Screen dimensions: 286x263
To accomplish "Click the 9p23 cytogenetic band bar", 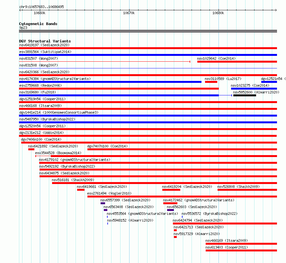I will 148,31.
